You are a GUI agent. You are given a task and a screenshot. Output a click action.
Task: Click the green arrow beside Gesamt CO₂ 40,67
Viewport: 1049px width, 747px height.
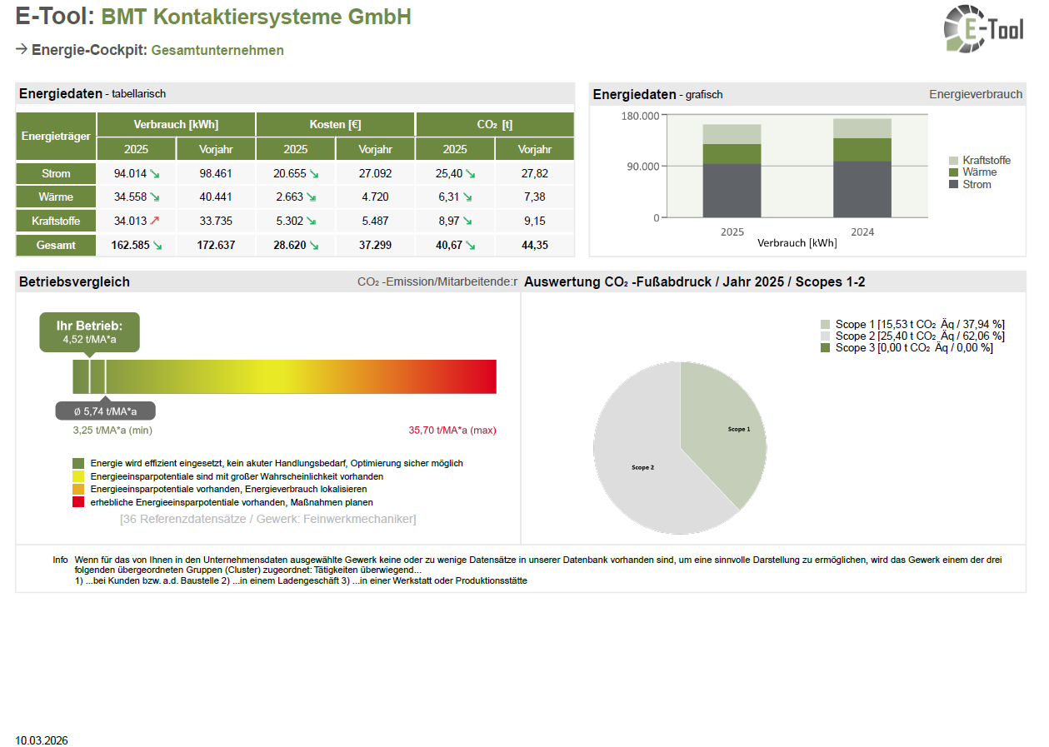click(471, 246)
